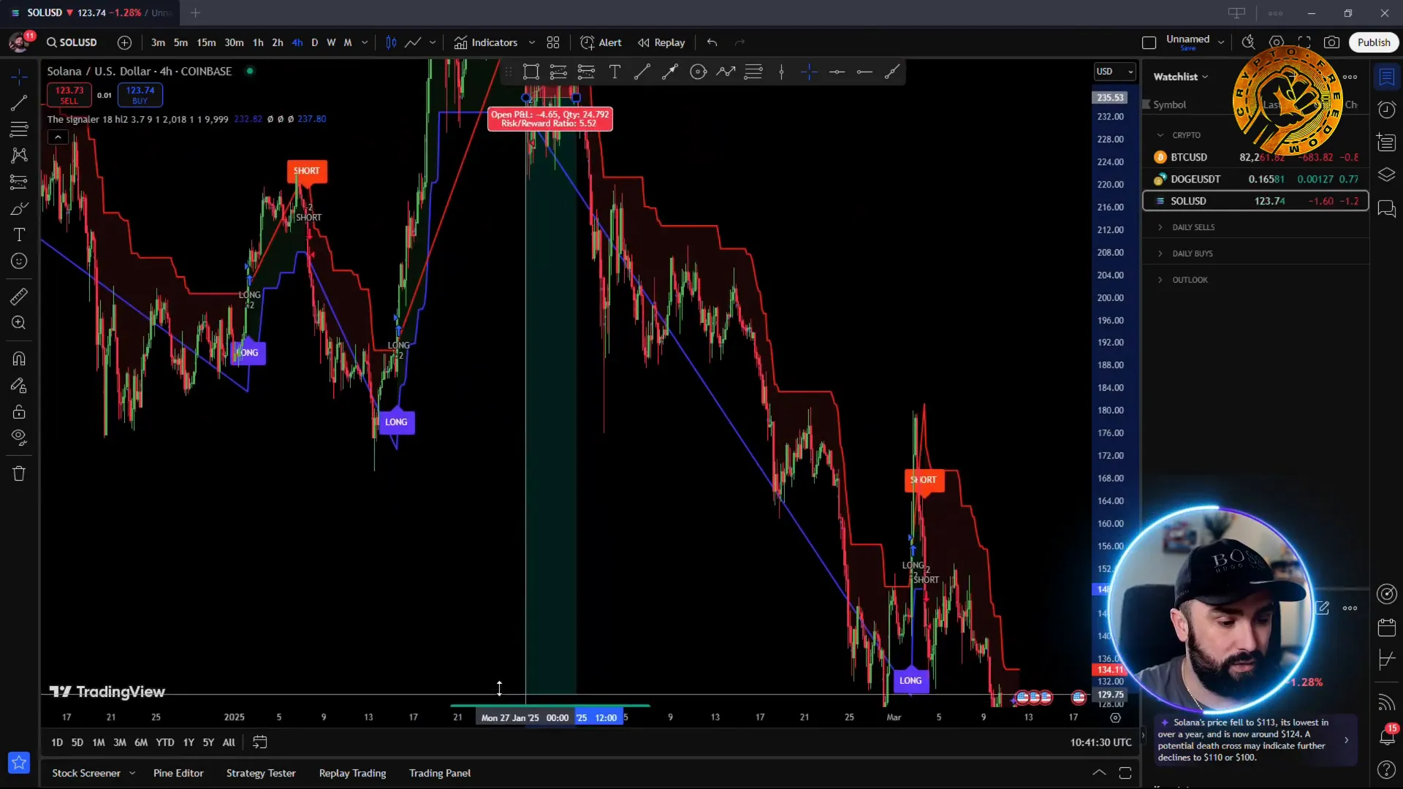Toggle lock all drawing tools
The width and height of the screenshot is (1403, 789).
[x=19, y=411]
